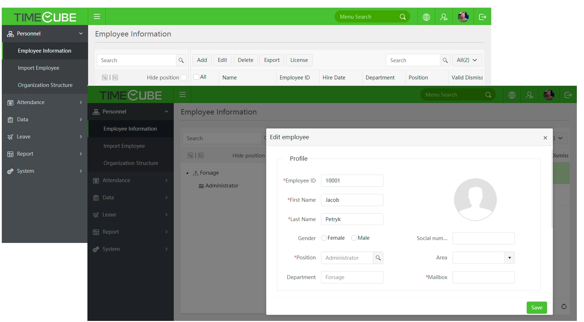Screen dimensions: 584x322
Task: Open Import Employee from the sidebar
Action: click(39, 68)
